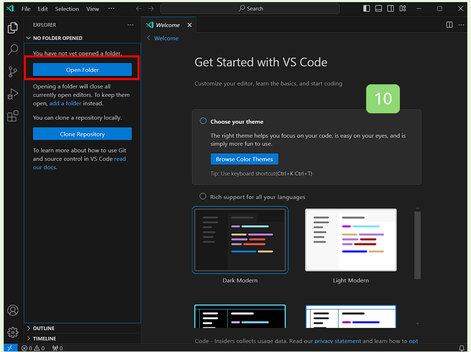Open Run and Debug view

point(13,94)
